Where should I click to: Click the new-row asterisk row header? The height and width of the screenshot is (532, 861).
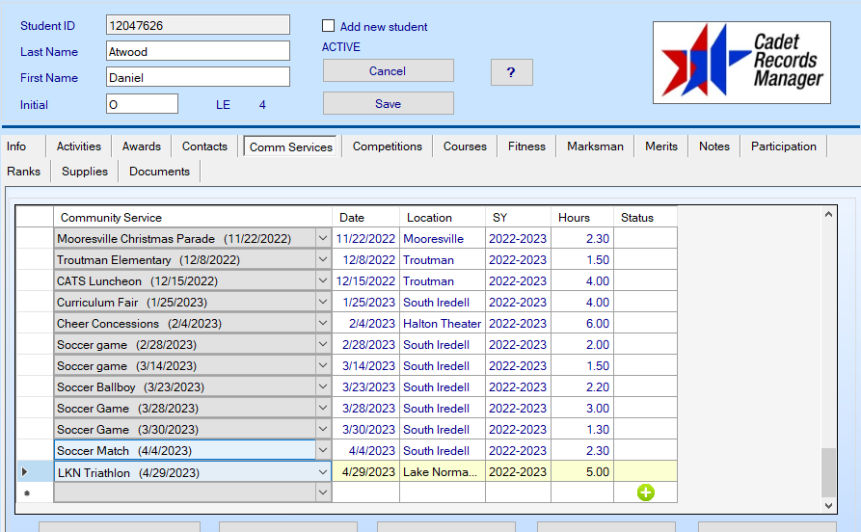click(25, 492)
